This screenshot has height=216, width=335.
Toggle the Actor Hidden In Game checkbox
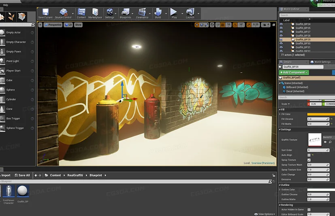pyautogui.click(x=309, y=210)
